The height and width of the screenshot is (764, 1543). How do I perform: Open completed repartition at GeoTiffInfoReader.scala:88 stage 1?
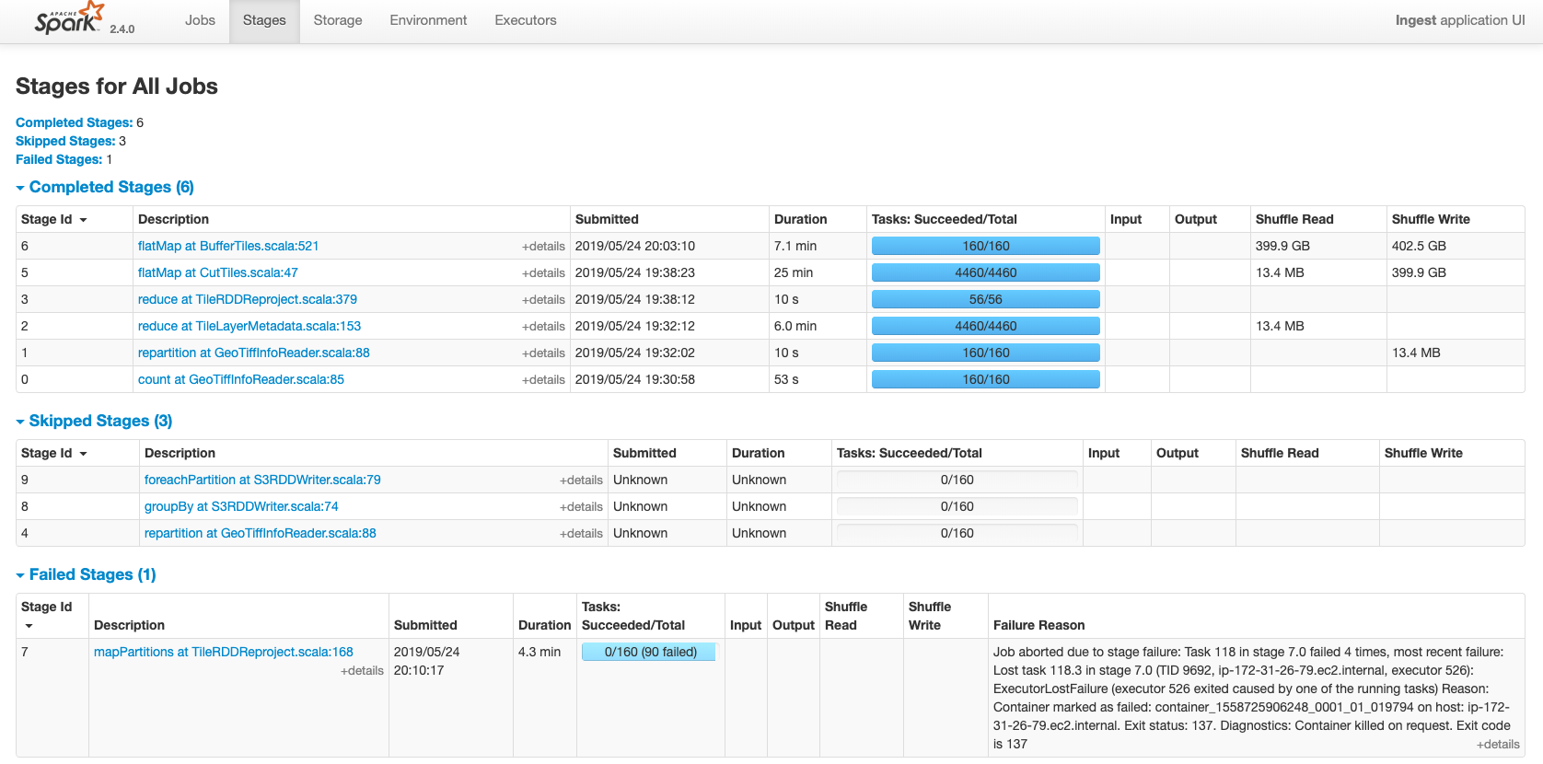254,353
